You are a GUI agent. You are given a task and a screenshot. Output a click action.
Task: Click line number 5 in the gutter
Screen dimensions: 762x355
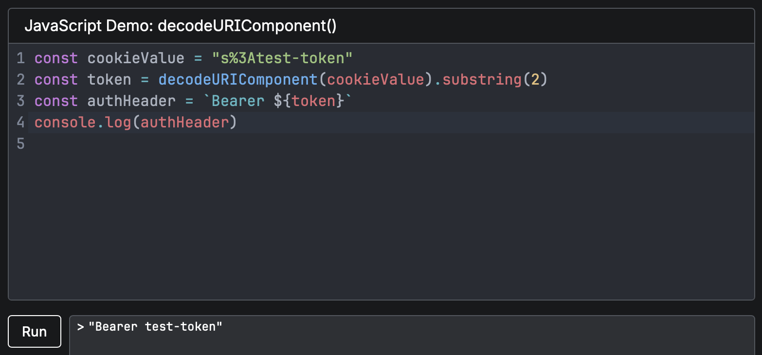tap(20, 143)
